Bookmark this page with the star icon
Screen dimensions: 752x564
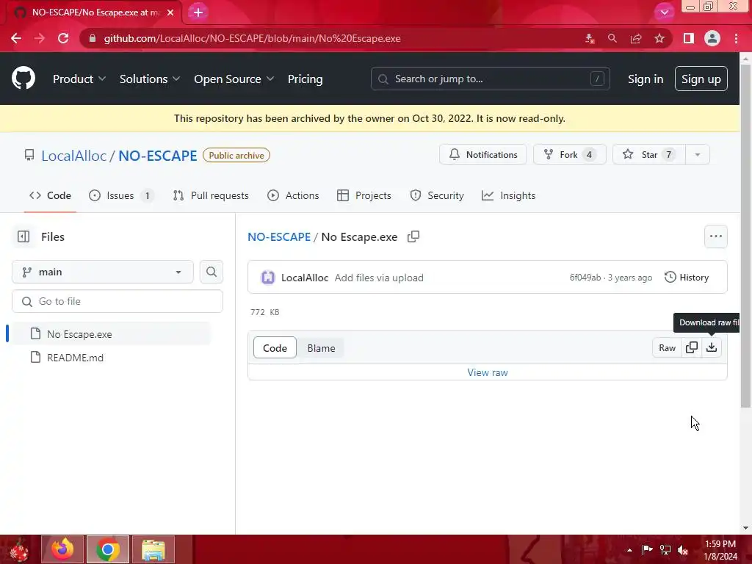pyautogui.click(x=659, y=38)
